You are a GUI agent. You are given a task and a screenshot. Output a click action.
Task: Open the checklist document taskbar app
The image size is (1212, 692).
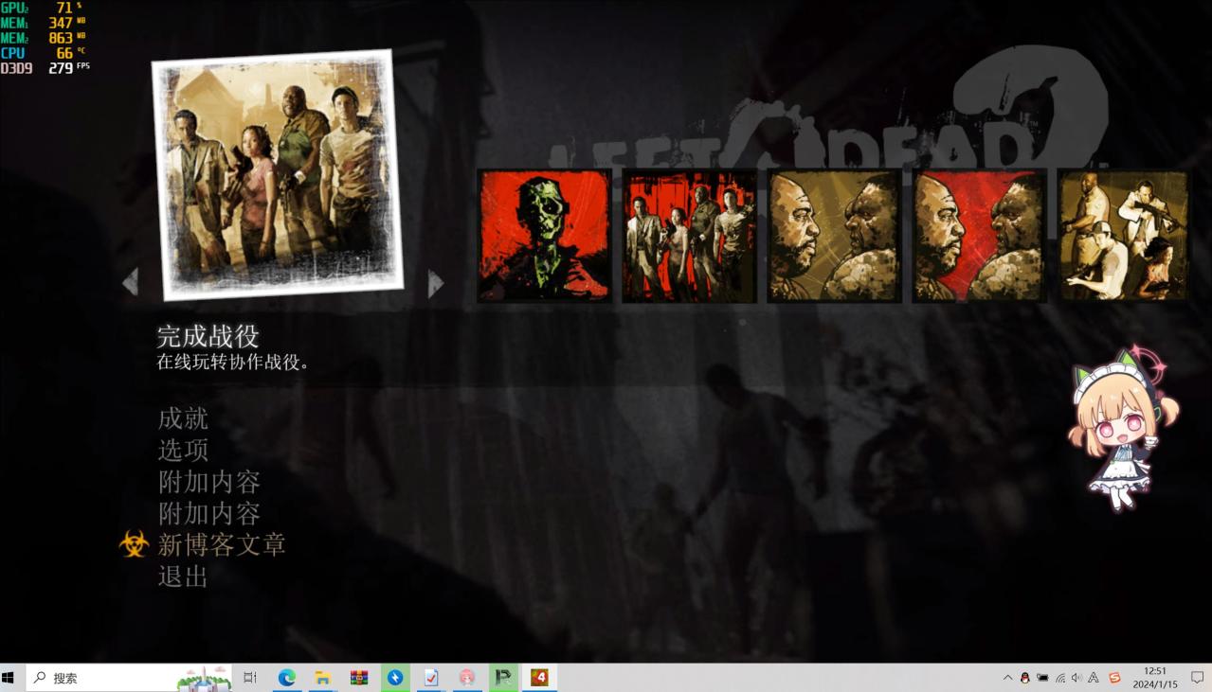[431, 678]
